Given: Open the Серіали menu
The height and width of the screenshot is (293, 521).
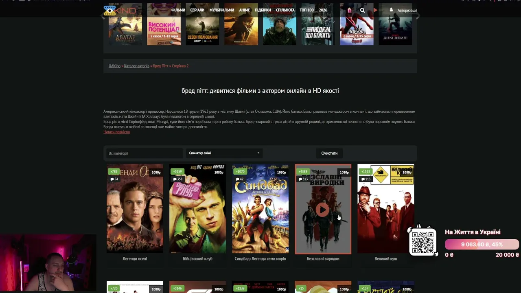Looking at the screenshot, I should tap(197, 10).
